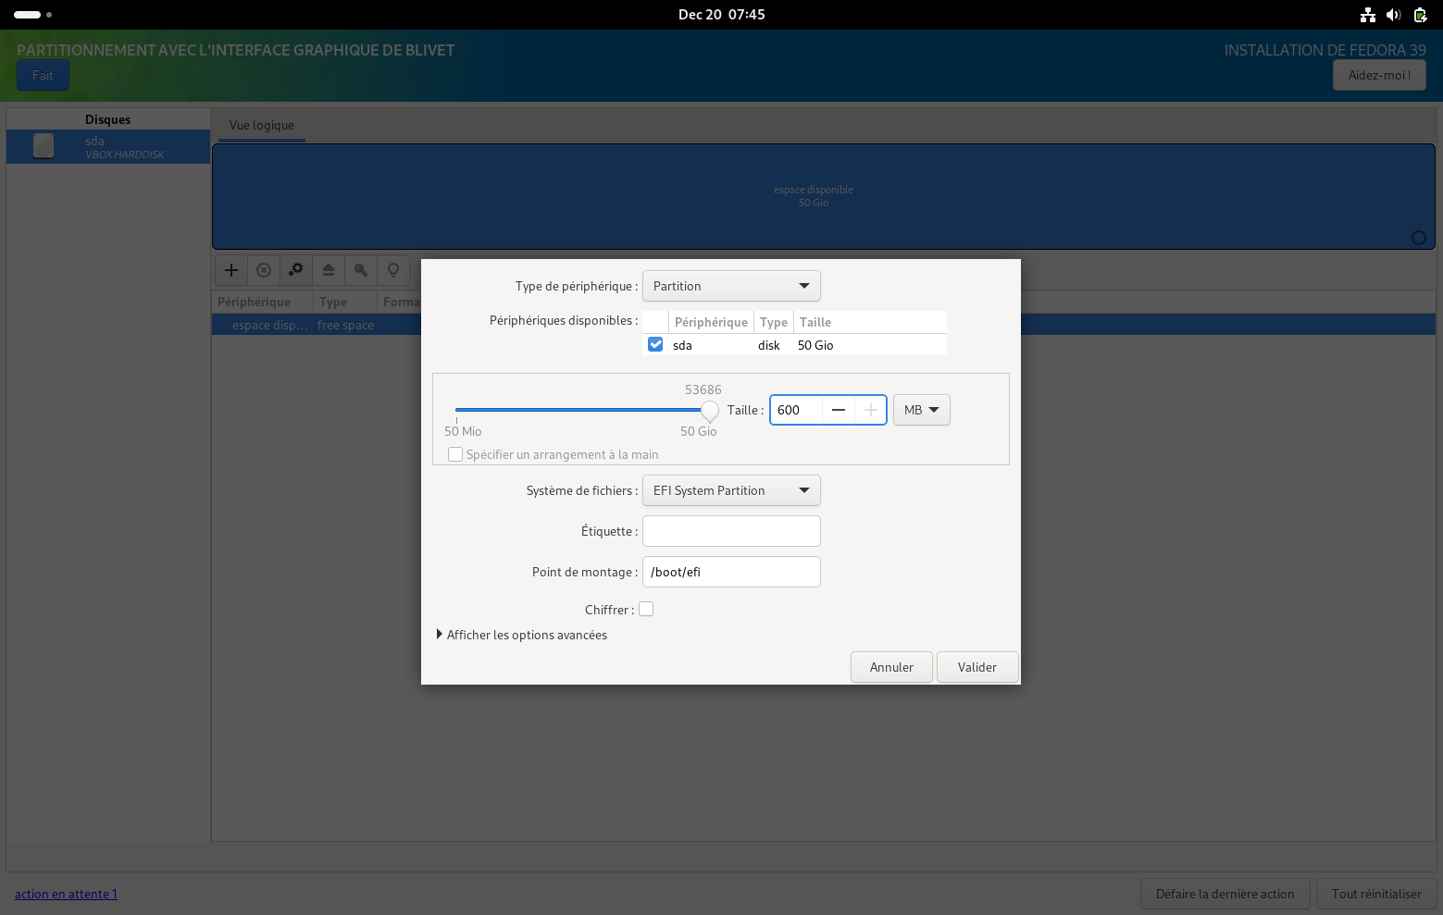Viewport: 1443px width, 915px height.
Task: Click the unmount (eject) icon
Action: [329, 270]
